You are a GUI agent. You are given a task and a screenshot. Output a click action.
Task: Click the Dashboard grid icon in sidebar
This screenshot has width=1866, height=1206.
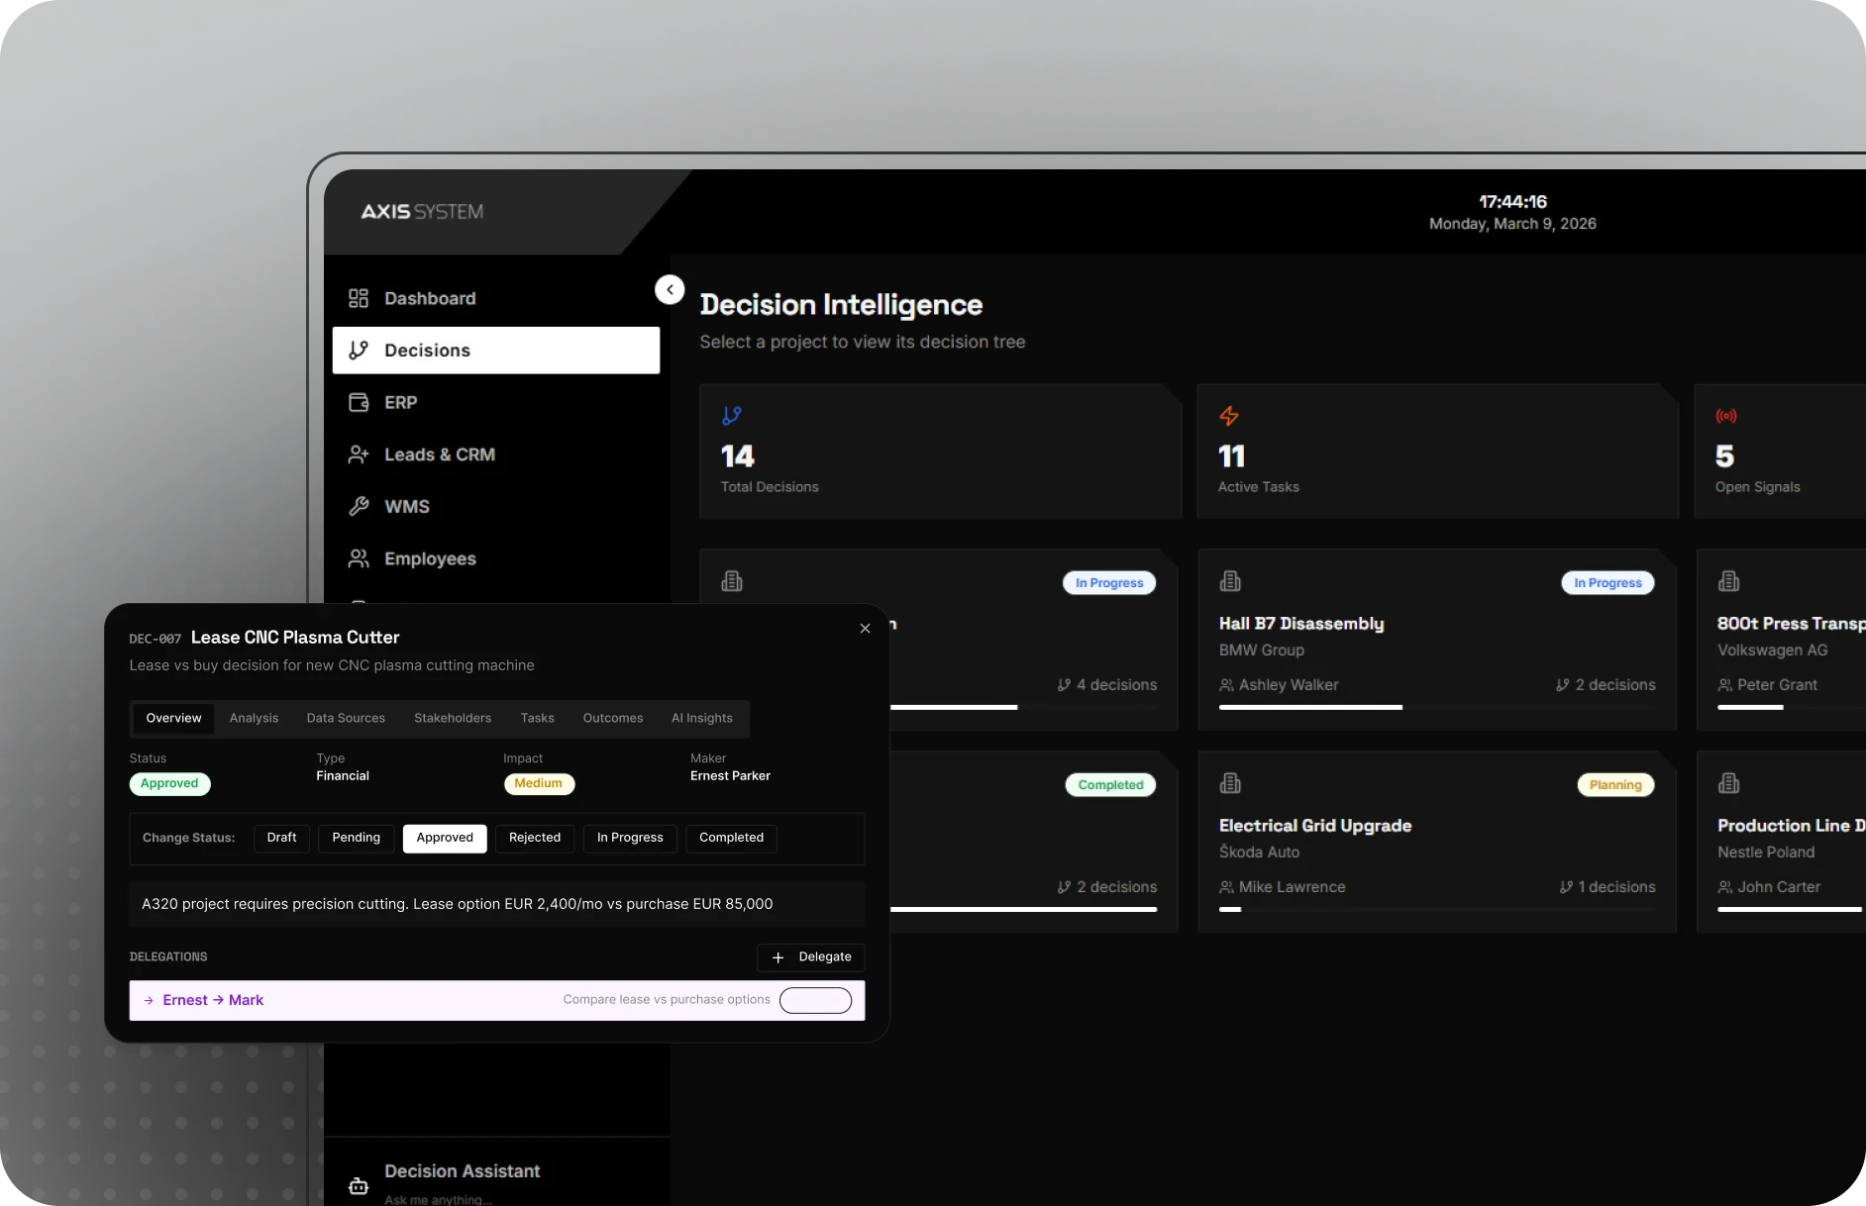tap(359, 298)
